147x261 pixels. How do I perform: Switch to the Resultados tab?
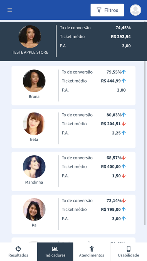[x=18, y=252]
